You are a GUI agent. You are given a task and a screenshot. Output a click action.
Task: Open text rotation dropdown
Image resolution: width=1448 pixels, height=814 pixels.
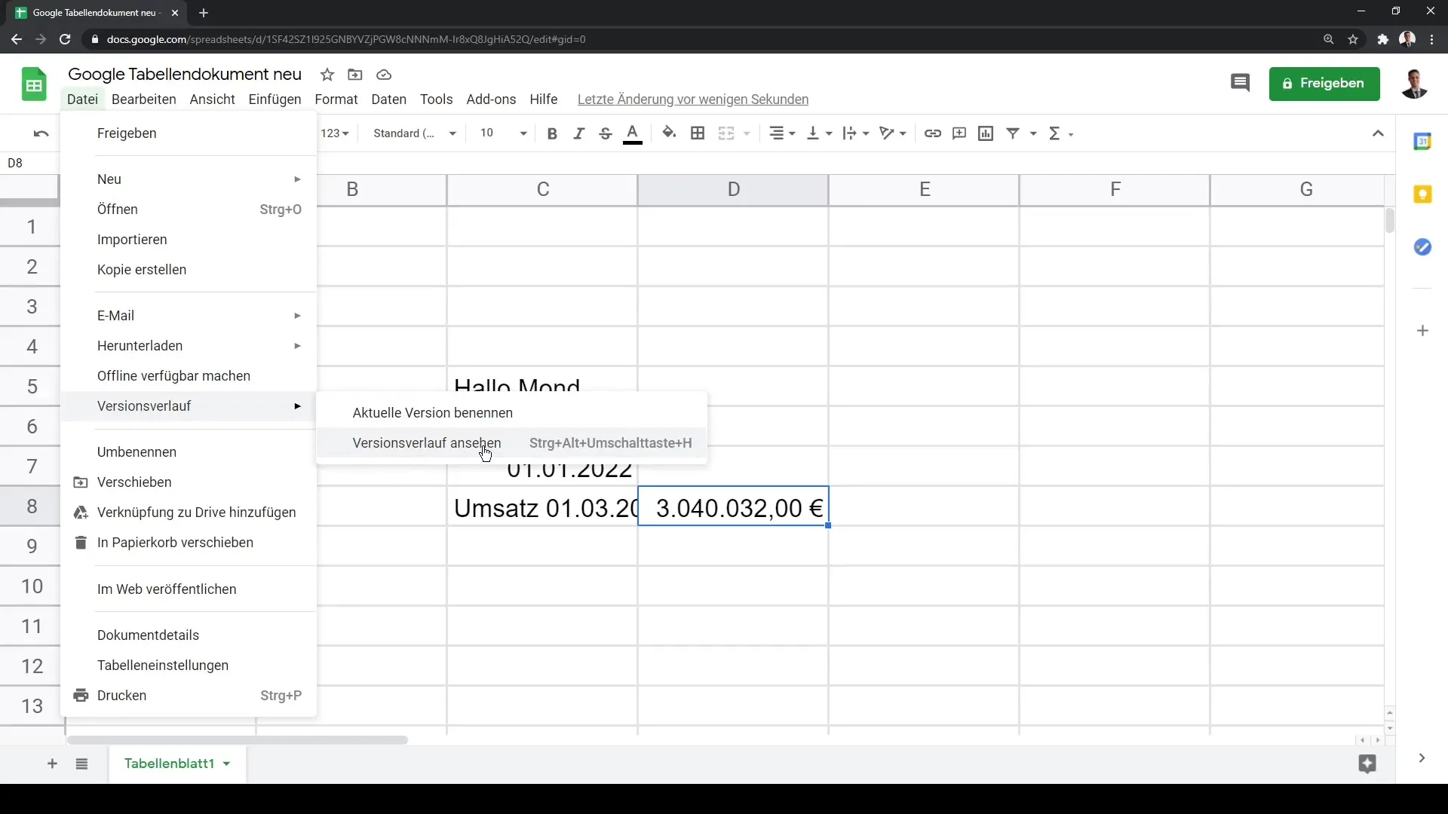click(893, 133)
